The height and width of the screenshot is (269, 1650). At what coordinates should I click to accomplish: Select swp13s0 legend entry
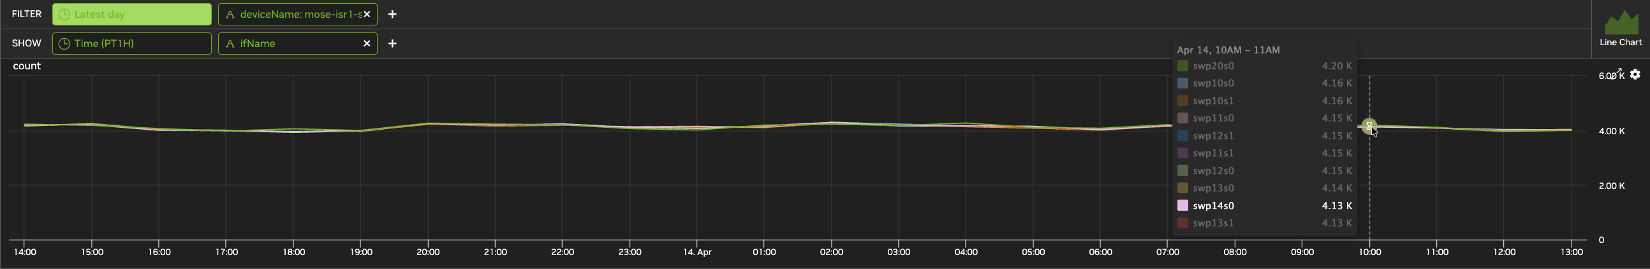1265,188
